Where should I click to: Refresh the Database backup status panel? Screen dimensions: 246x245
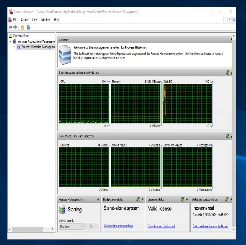(x=227, y=199)
